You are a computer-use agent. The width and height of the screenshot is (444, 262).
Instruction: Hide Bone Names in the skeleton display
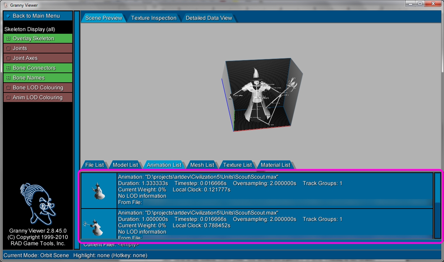[38, 78]
